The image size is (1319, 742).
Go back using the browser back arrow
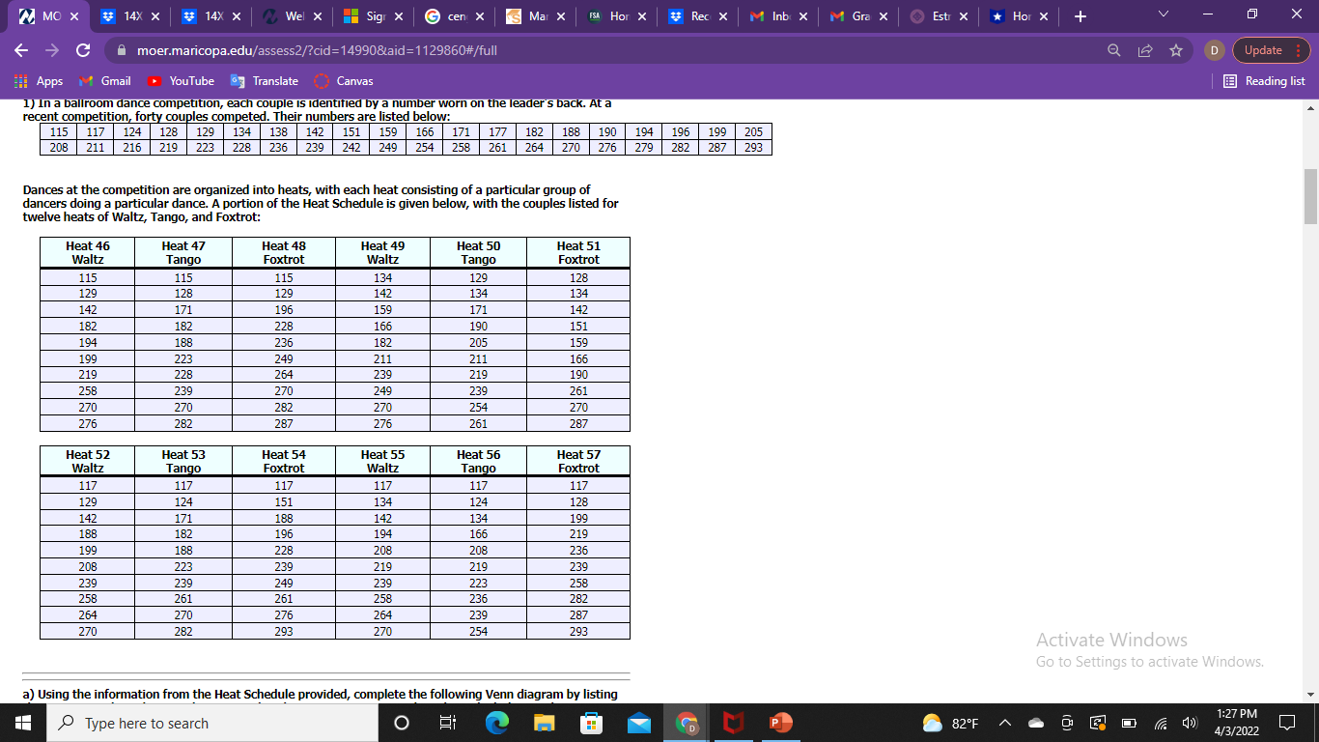20,49
